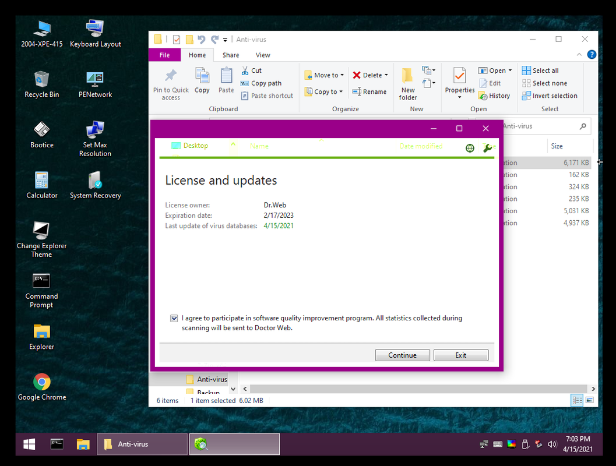Create a New folder from ribbon
Image resolution: width=616 pixels, height=466 pixels.
[408, 84]
